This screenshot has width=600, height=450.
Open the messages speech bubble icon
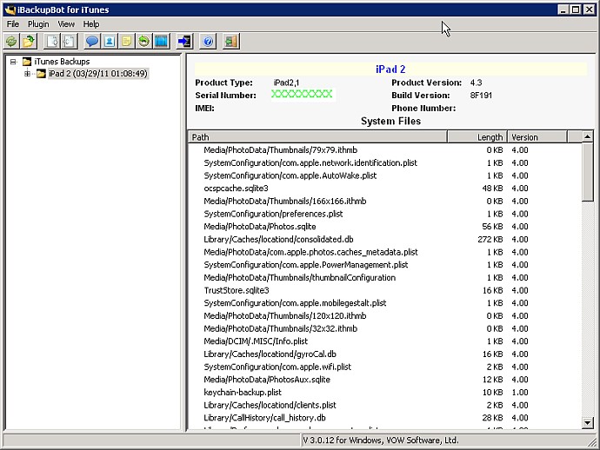pos(92,42)
